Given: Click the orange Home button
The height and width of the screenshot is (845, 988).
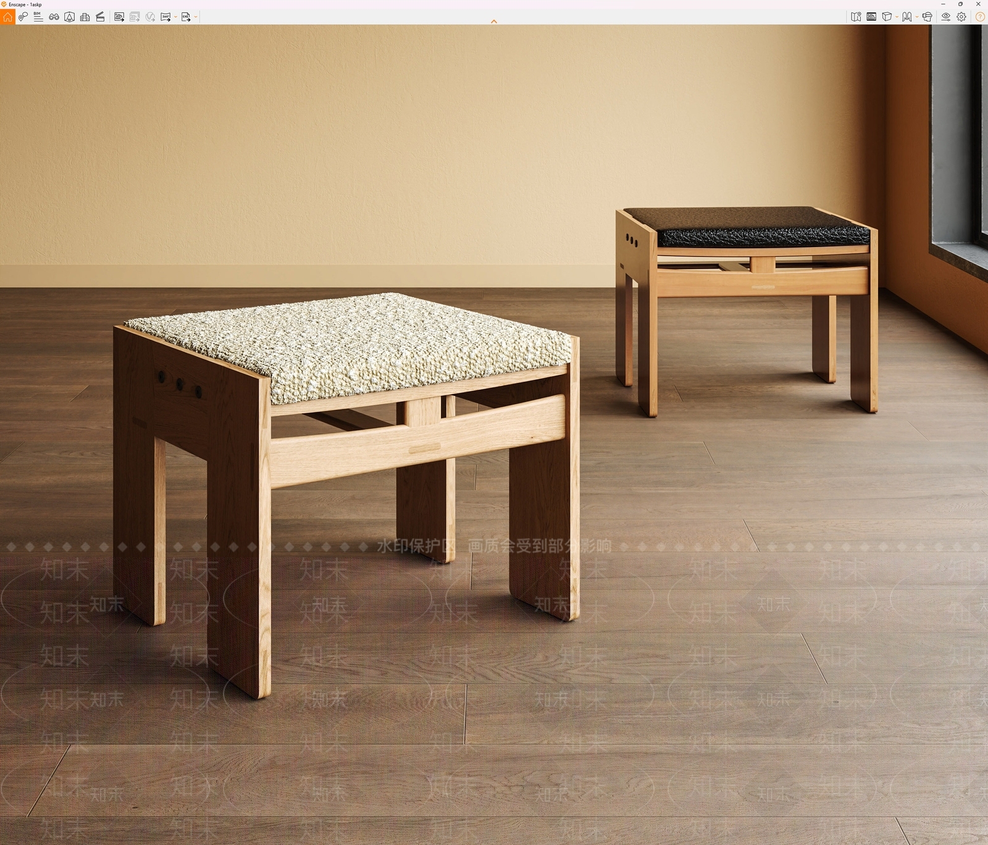Looking at the screenshot, I should pyautogui.click(x=7, y=17).
